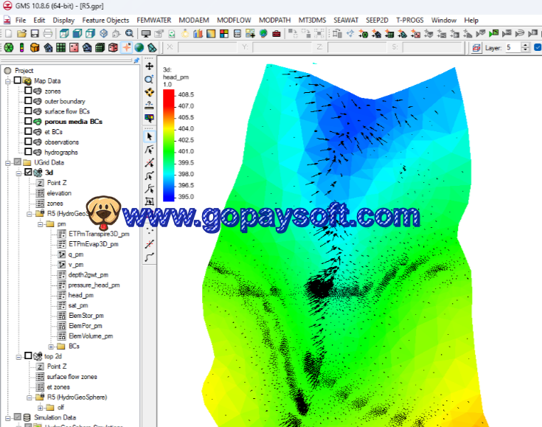Collapse the Map Data tree node
542x427 pixels.
click(x=7, y=81)
